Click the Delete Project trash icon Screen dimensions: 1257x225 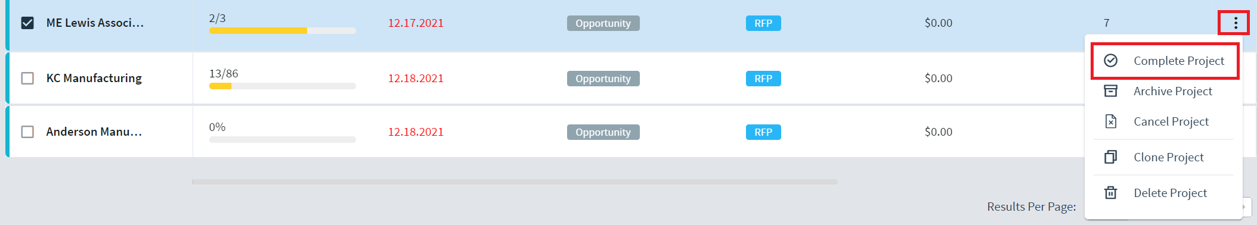[x=1110, y=193]
